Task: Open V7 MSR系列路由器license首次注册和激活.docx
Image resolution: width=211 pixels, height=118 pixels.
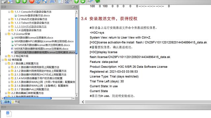Action: [x=42, y=45]
